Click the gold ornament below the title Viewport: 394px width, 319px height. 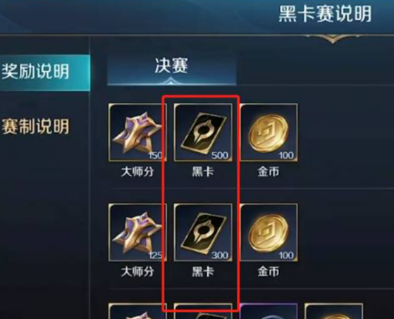point(333,39)
